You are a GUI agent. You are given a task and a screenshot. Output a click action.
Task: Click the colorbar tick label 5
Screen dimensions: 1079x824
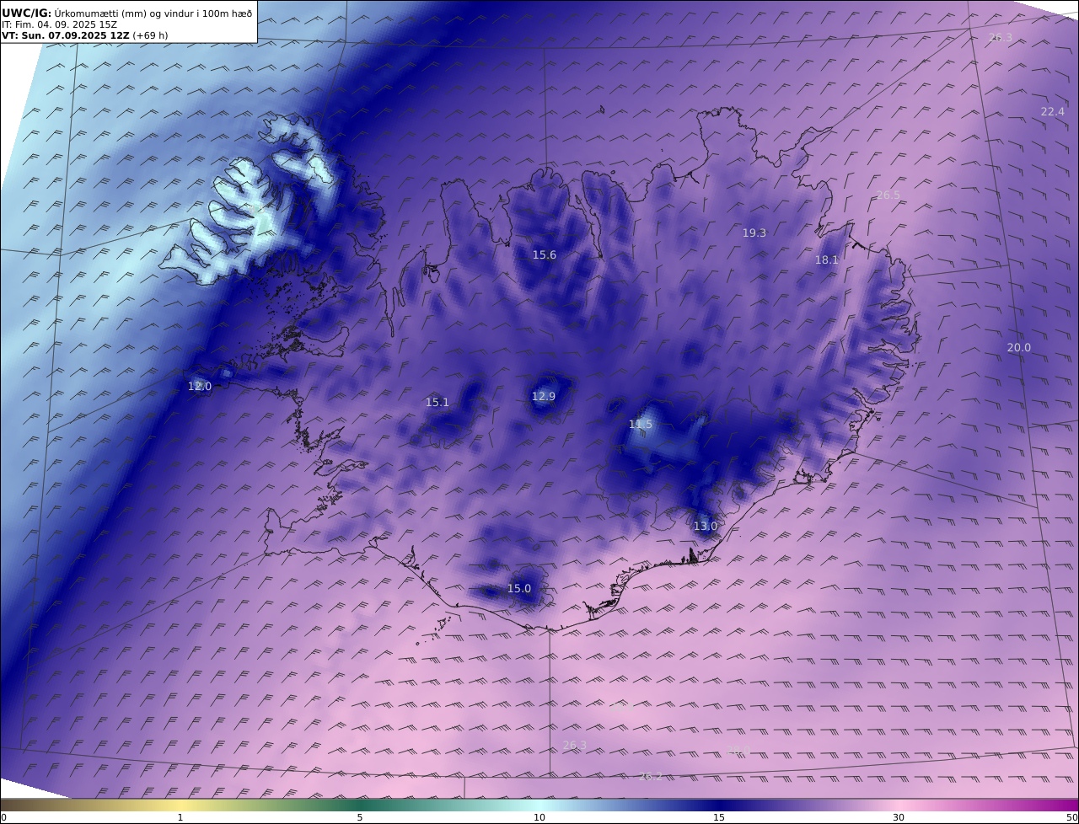[360, 817]
